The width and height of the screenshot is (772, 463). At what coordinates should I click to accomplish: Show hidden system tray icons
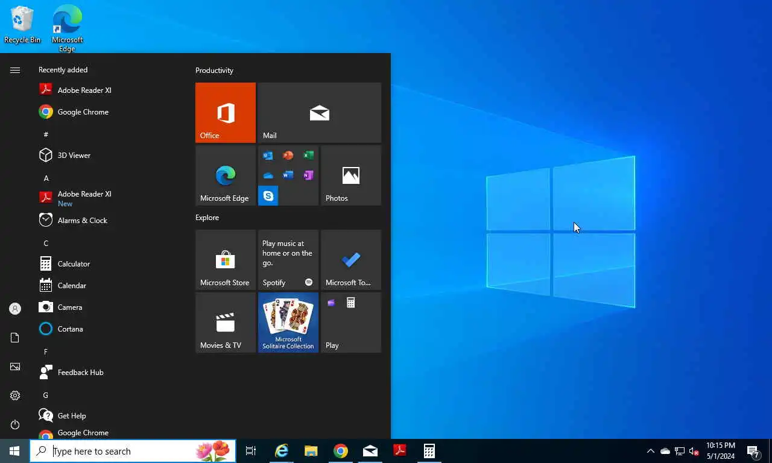650,451
